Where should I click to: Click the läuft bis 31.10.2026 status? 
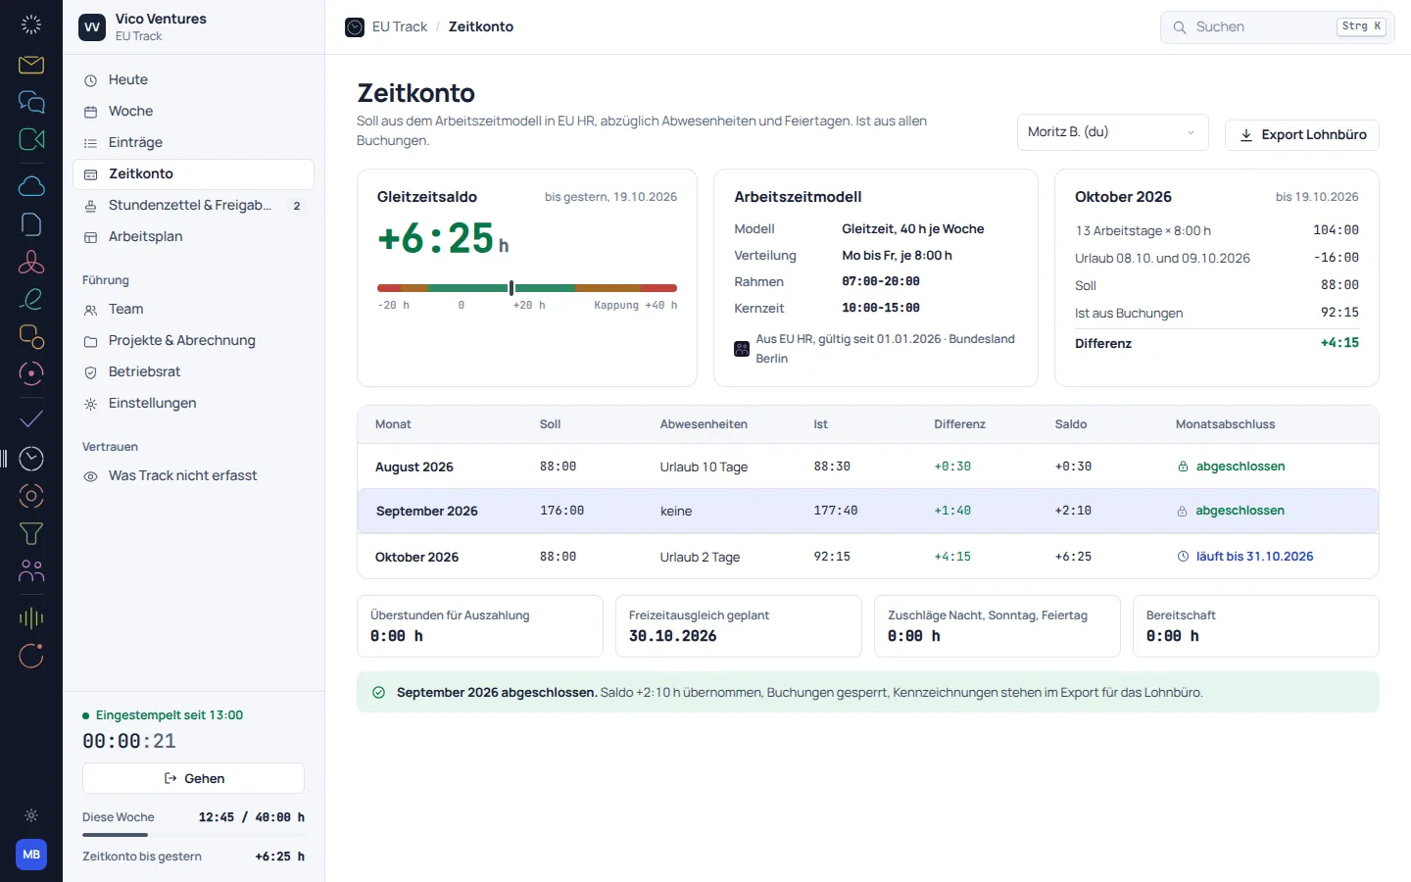pos(1244,557)
